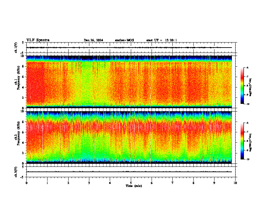The image size is (265, 205).
Task: Click ch.1 frequency axis tick "8"
Action: point(23,66)
